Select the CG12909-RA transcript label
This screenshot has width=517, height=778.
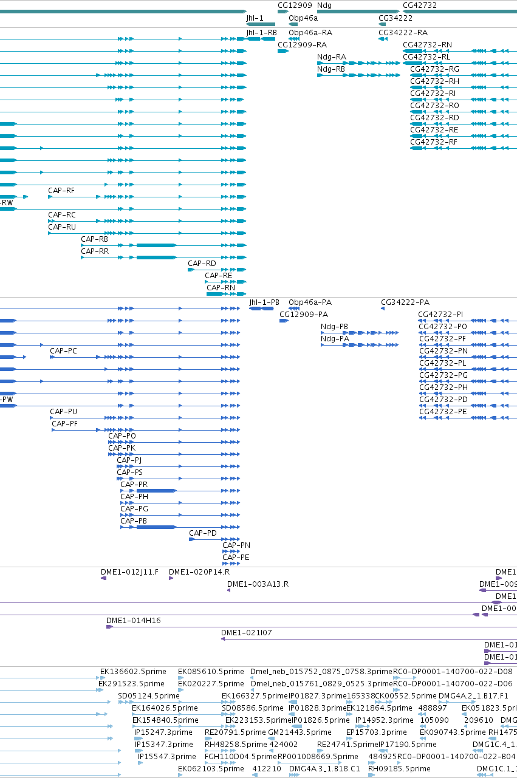(302, 45)
